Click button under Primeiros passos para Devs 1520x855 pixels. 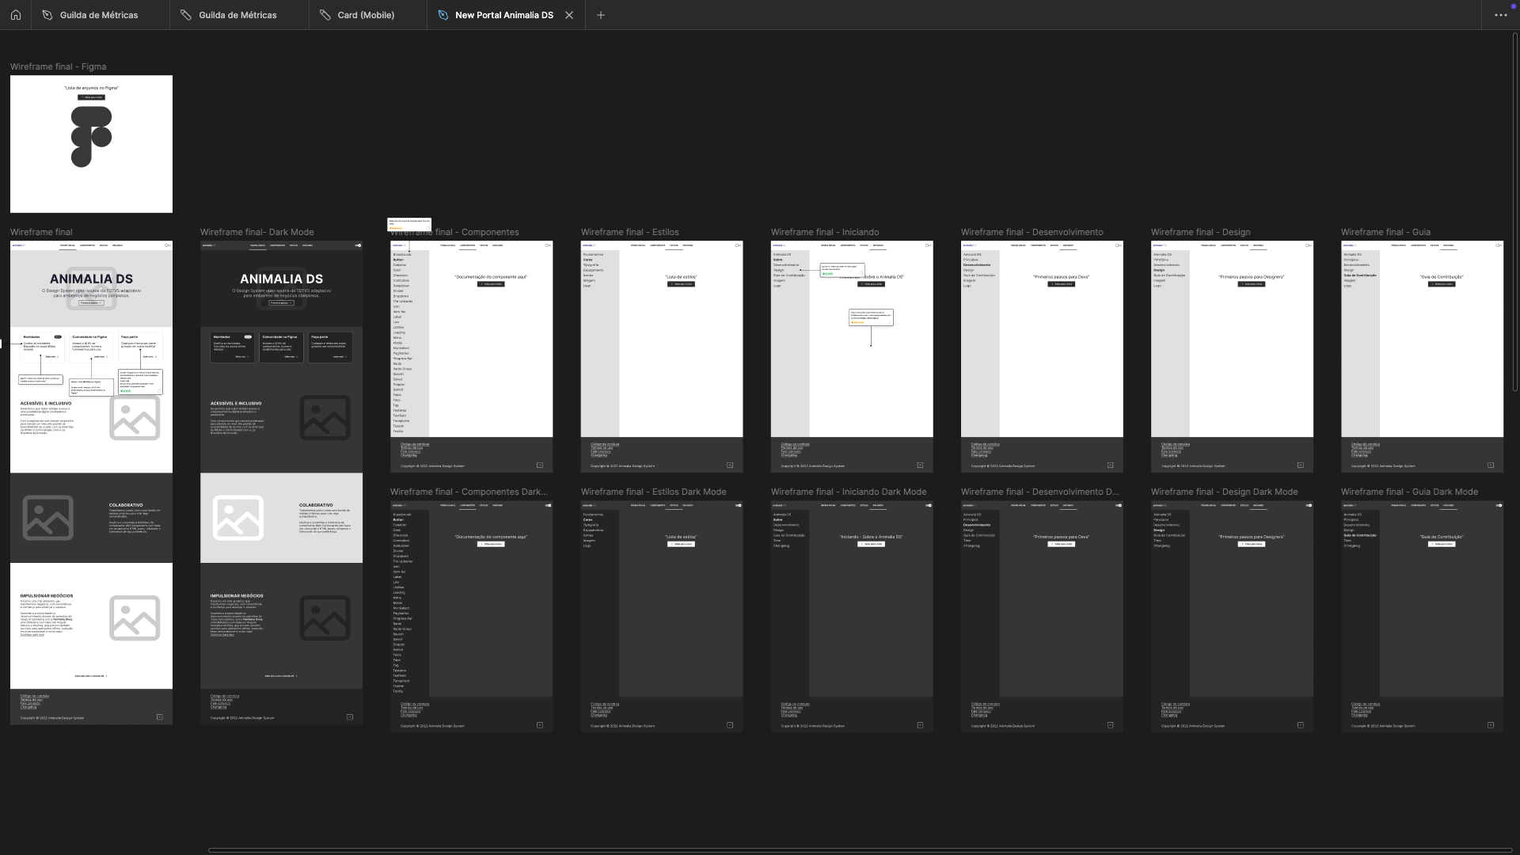pos(1061,284)
